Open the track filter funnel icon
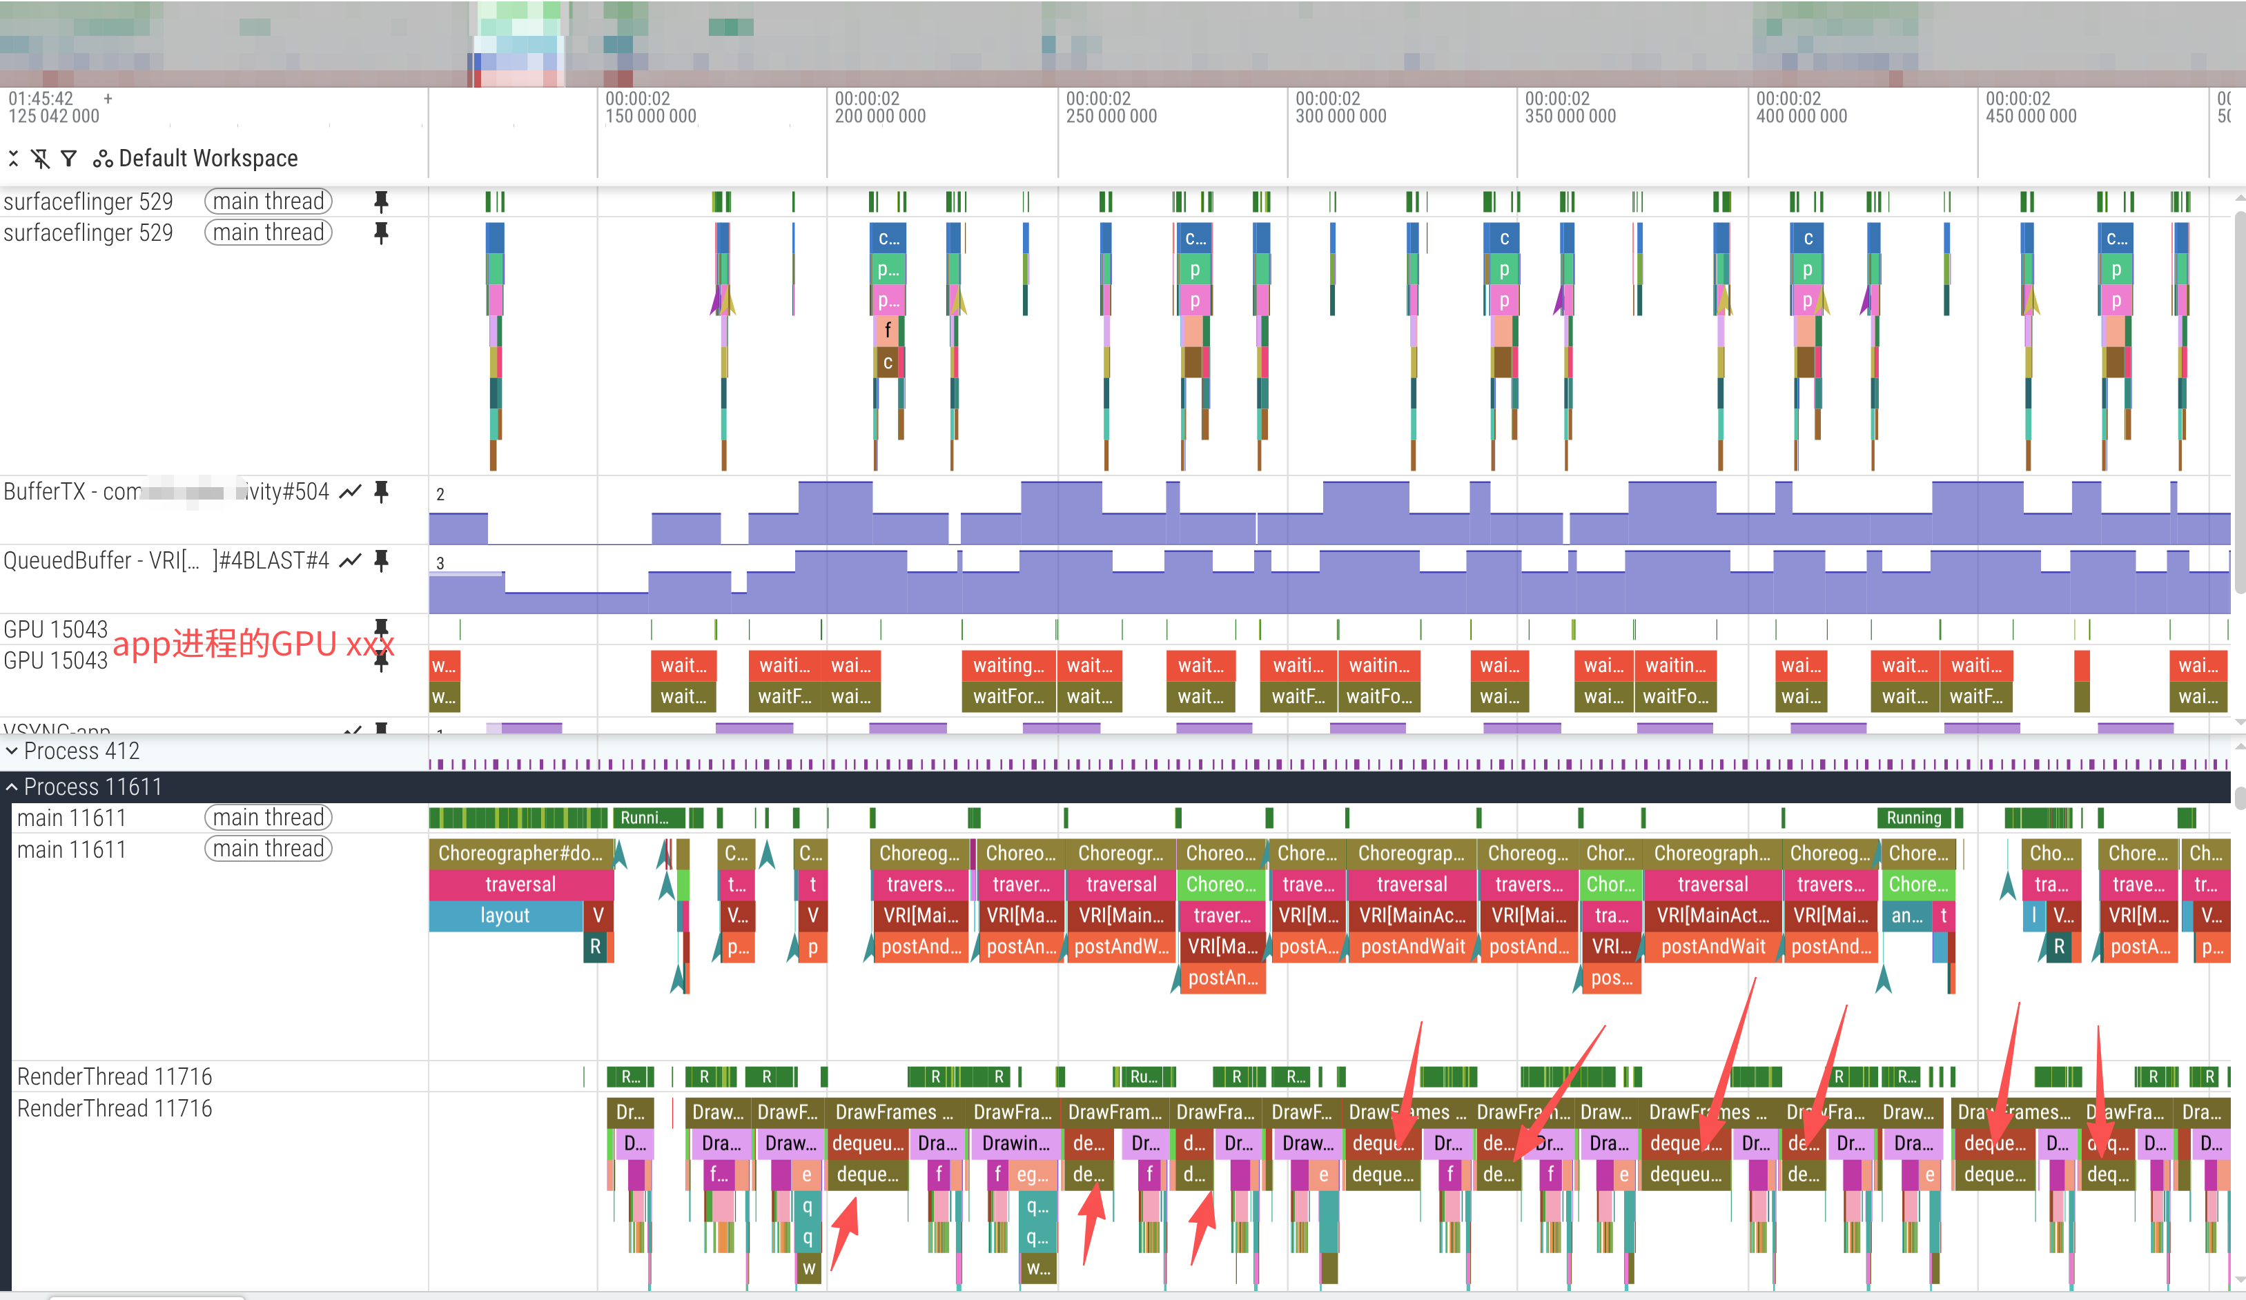This screenshot has width=2246, height=1300. coord(68,159)
